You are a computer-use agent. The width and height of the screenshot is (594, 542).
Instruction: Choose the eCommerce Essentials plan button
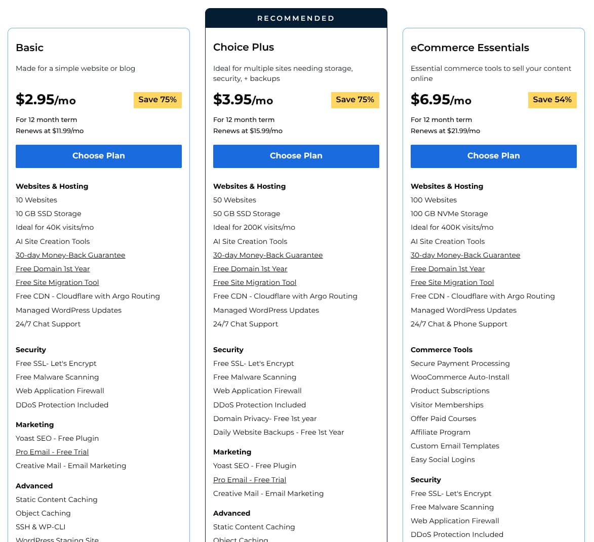(493, 156)
